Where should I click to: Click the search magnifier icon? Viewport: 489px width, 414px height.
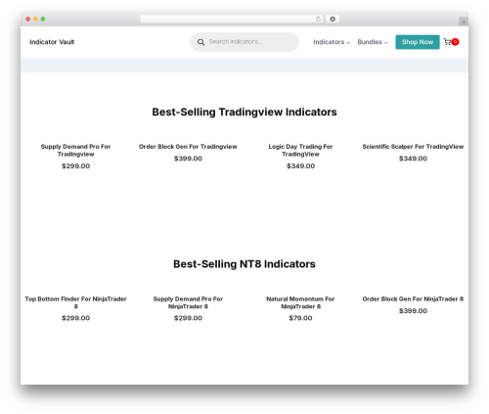coord(200,42)
